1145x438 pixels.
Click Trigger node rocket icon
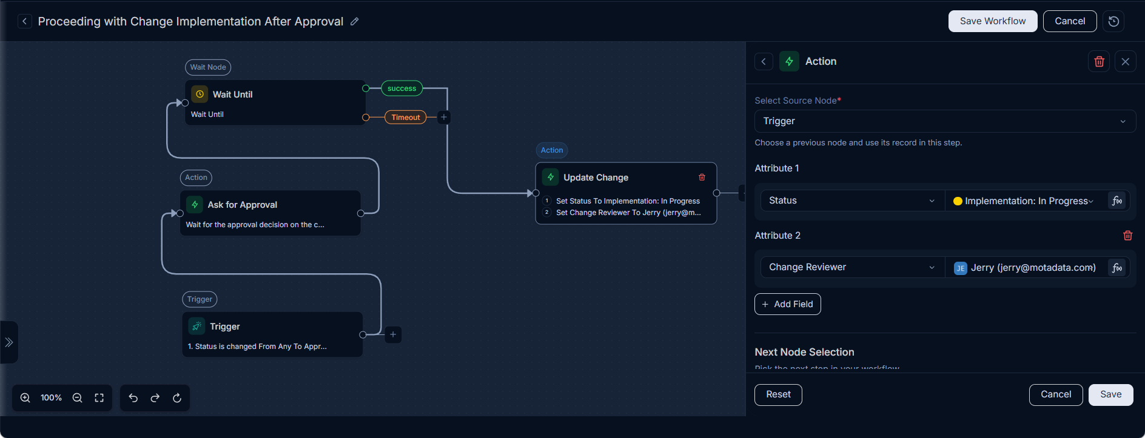tap(197, 327)
